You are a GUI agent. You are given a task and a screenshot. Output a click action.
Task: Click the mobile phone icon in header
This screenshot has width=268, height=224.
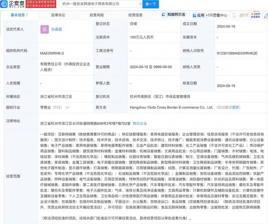(234, 15)
